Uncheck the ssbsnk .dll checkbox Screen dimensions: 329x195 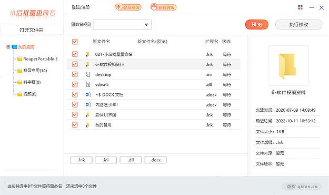pyautogui.click(x=75, y=84)
